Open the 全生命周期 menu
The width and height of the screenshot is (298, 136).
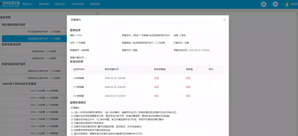click(x=77, y=4)
